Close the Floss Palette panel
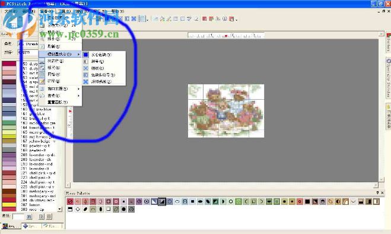 pos(383,193)
